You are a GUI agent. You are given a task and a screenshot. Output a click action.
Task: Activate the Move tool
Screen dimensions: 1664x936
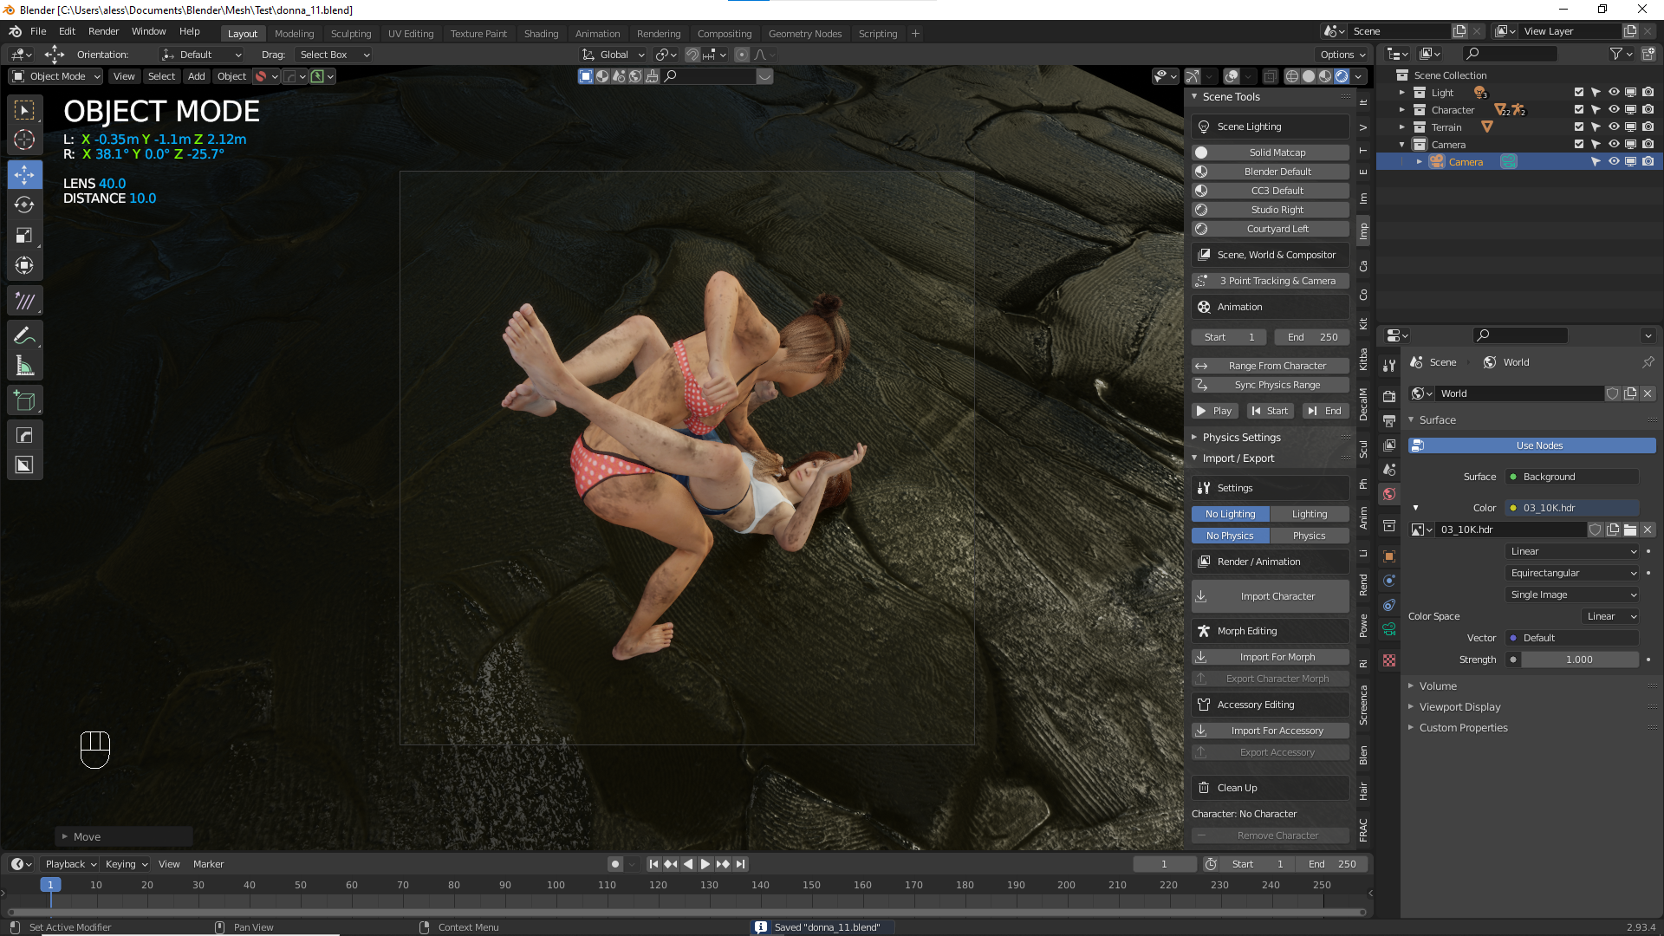click(x=24, y=174)
